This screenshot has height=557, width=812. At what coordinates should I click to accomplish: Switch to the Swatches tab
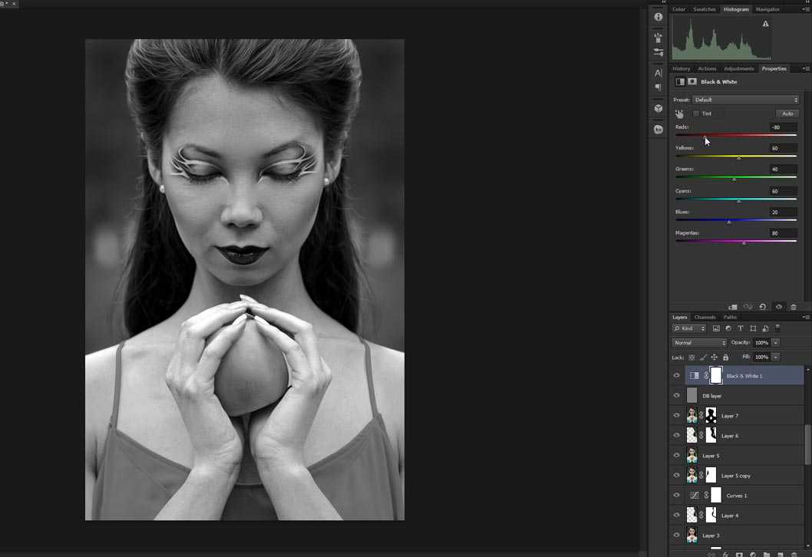tap(705, 9)
